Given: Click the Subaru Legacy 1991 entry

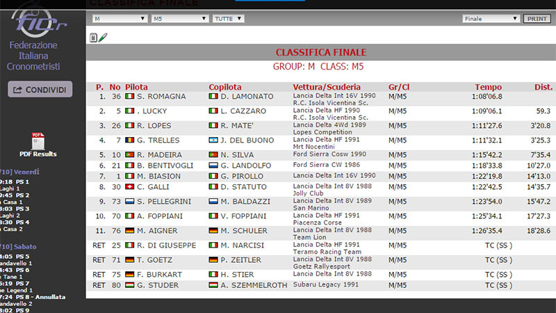Looking at the screenshot, I should [x=326, y=284].
